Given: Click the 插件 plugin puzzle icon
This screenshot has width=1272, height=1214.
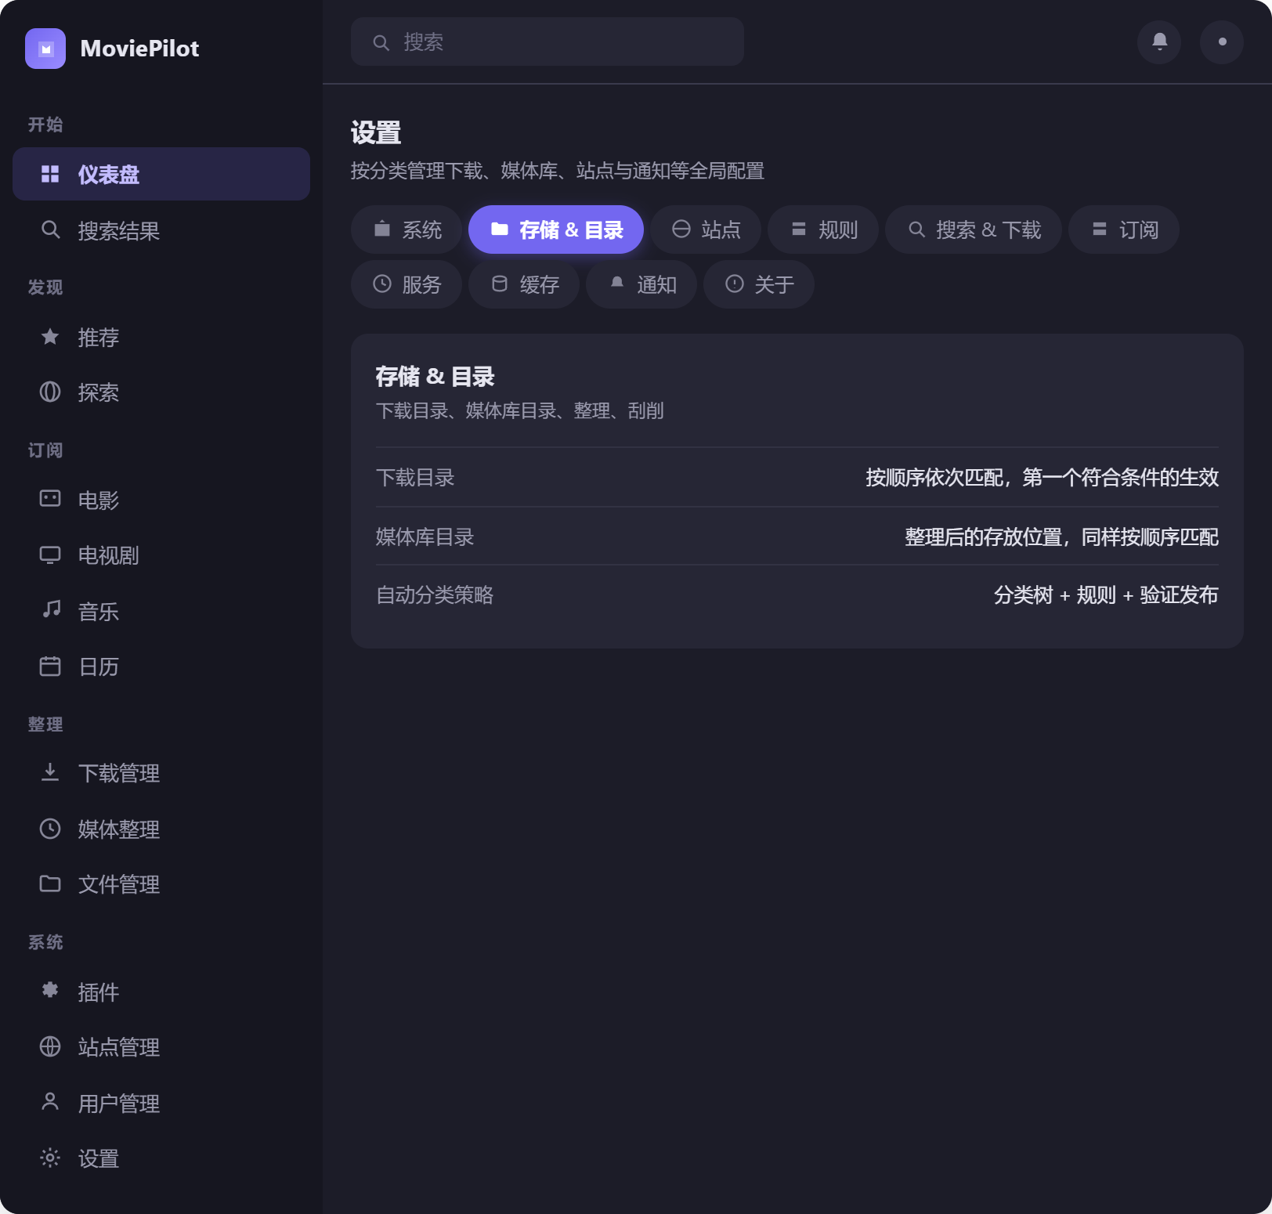Looking at the screenshot, I should tap(50, 991).
